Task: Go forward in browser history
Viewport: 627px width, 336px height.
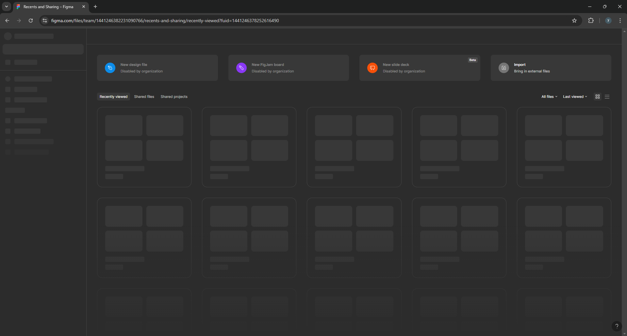Action: pyautogui.click(x=19, y=21)
